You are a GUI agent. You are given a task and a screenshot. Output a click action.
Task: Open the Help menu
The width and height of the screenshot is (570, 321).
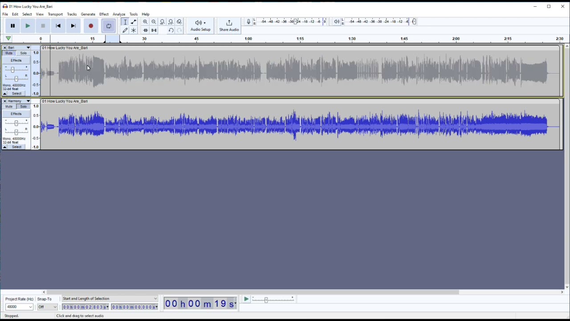coord(146,14)
